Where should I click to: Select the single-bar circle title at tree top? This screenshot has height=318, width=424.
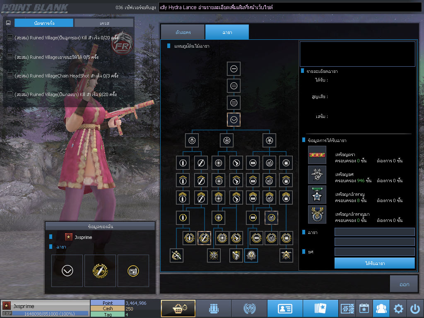[x=234, y=69]
